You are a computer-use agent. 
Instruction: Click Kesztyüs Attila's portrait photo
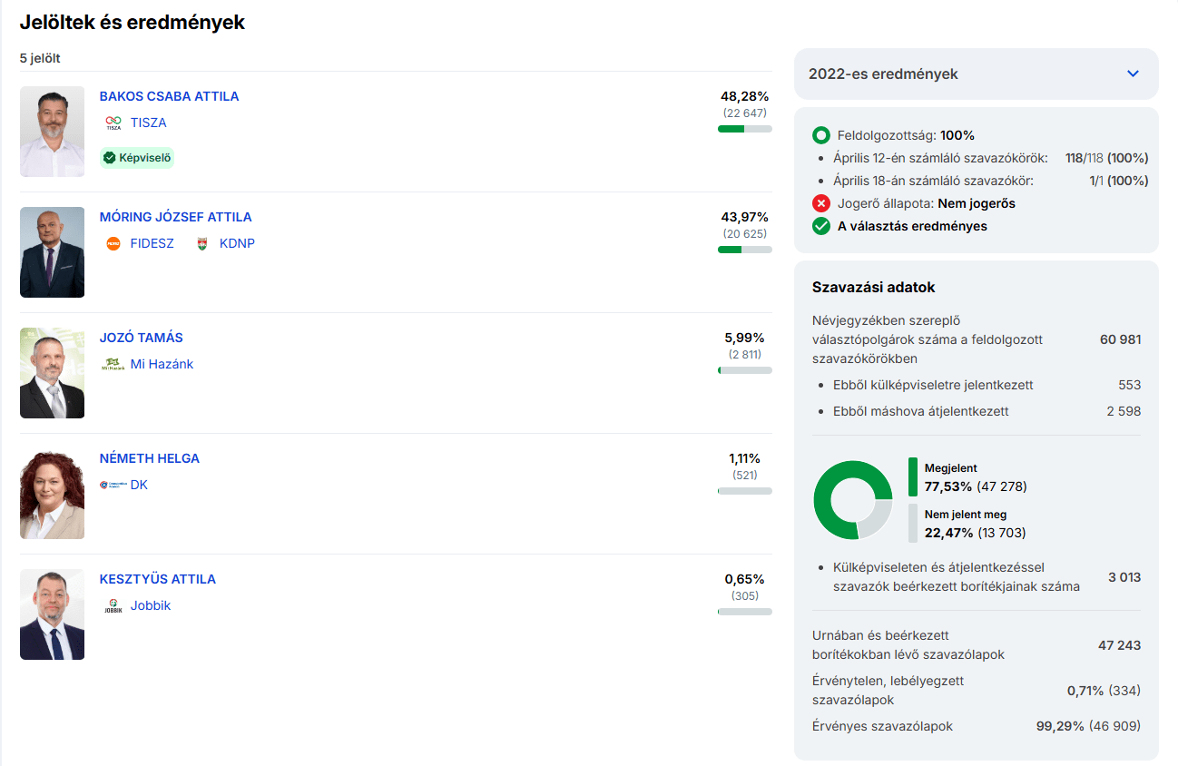point(52,615)
